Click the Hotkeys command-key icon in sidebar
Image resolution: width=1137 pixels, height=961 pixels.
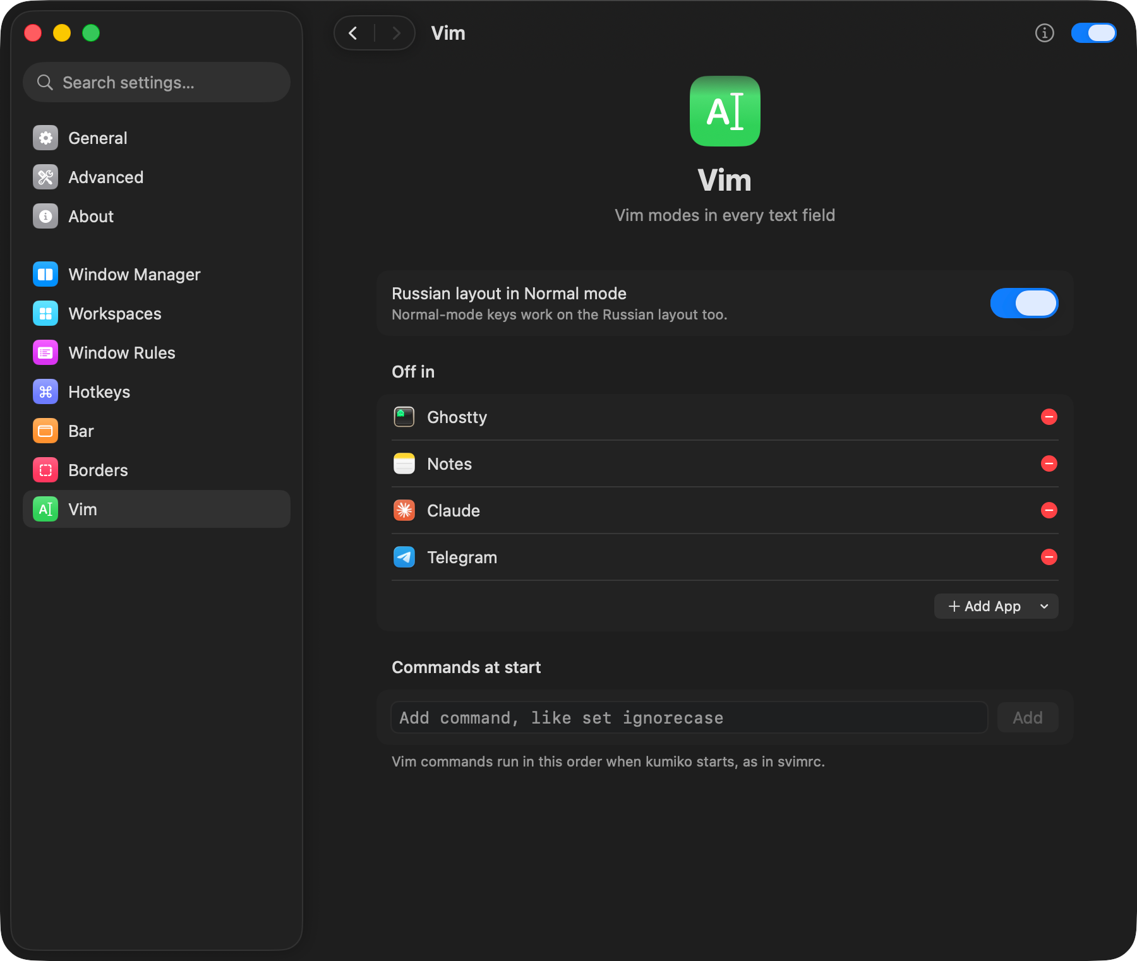(x=45, y=392)
